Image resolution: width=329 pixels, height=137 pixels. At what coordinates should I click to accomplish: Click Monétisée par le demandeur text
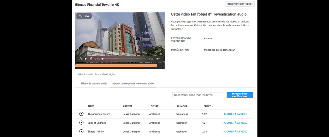[219, 50]
